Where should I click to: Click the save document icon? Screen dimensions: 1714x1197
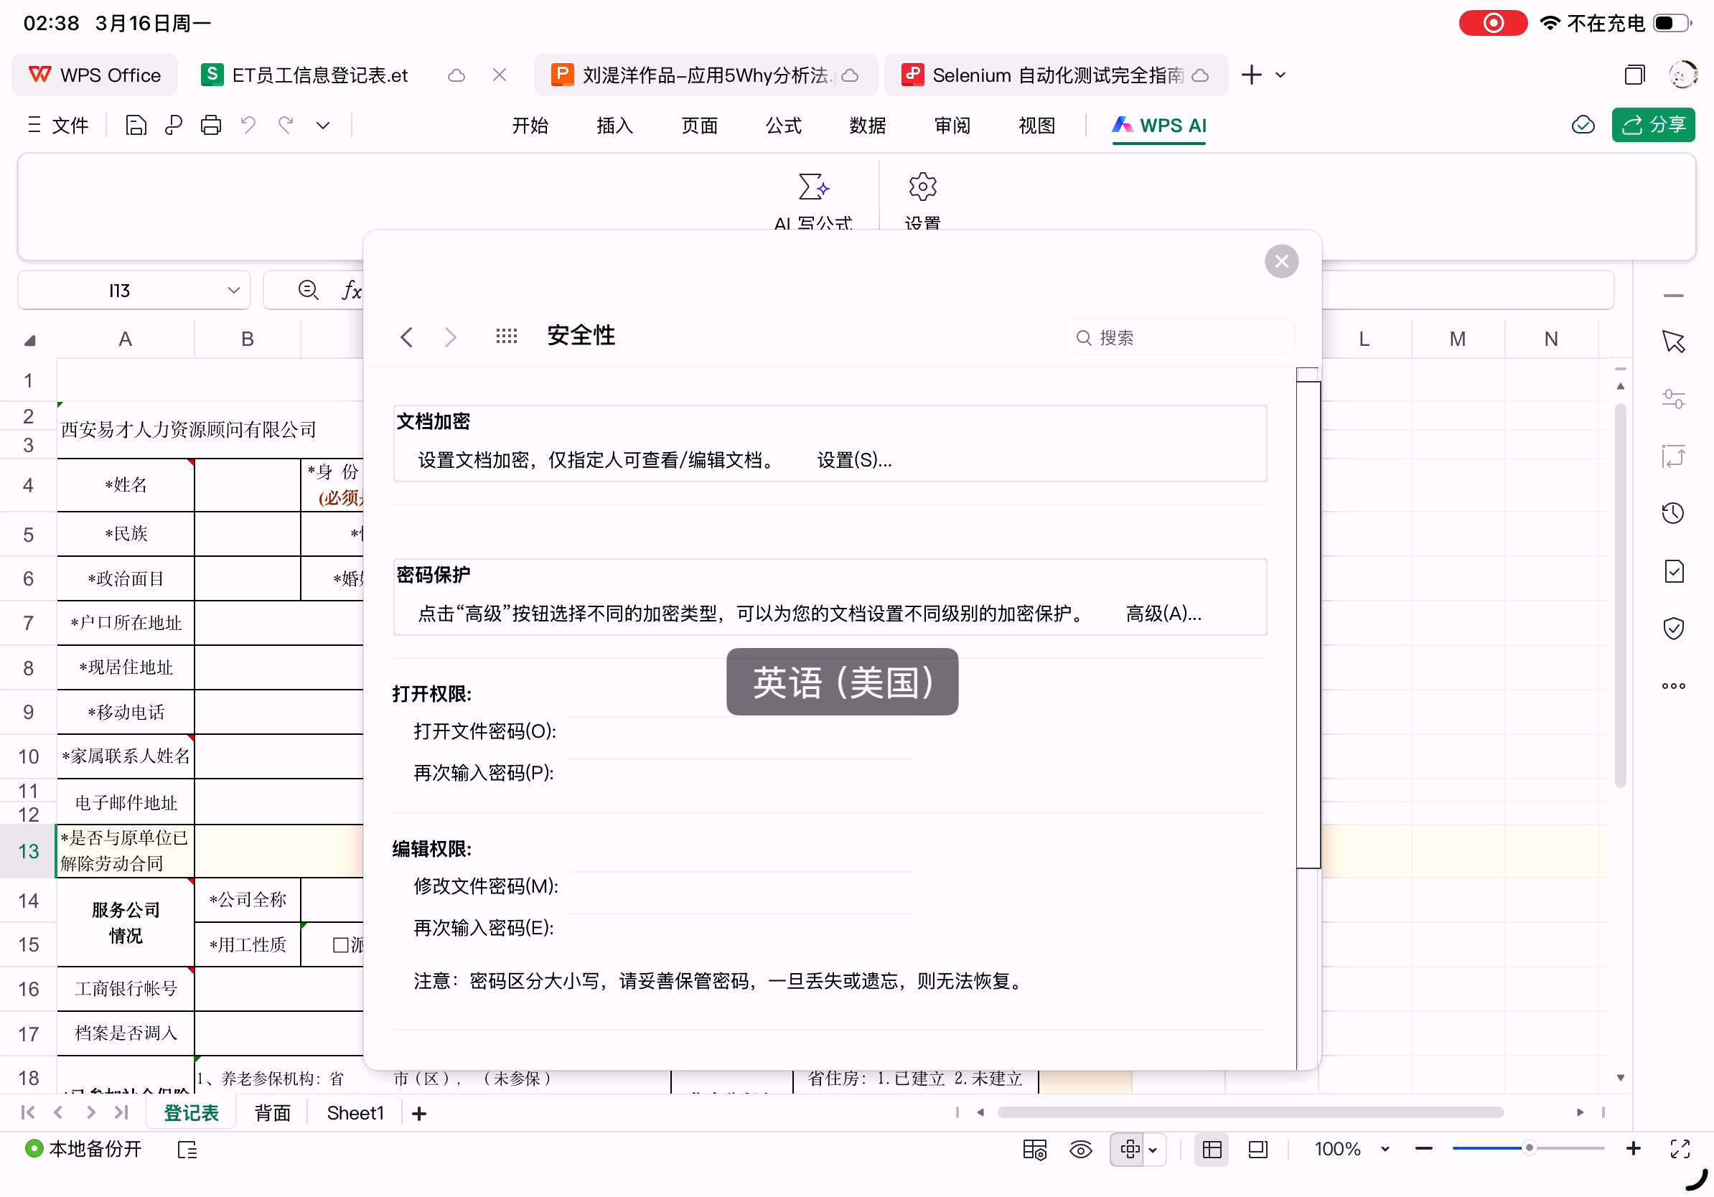tap(136, 126)
